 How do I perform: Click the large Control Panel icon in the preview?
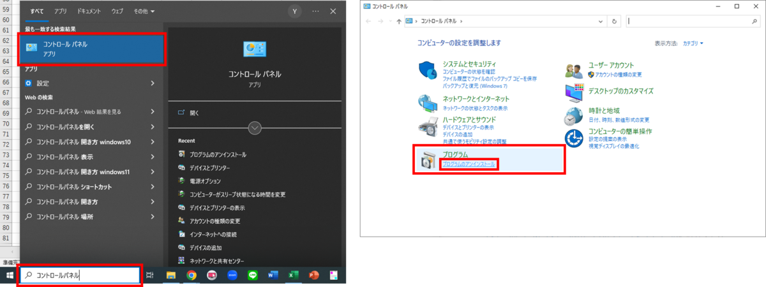coord(255,49)
